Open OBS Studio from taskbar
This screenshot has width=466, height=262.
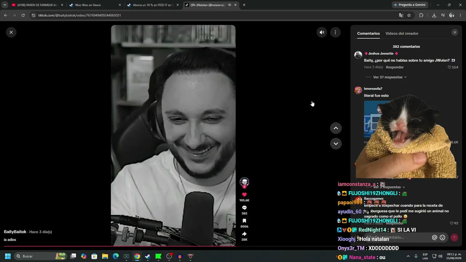(169, 256)
